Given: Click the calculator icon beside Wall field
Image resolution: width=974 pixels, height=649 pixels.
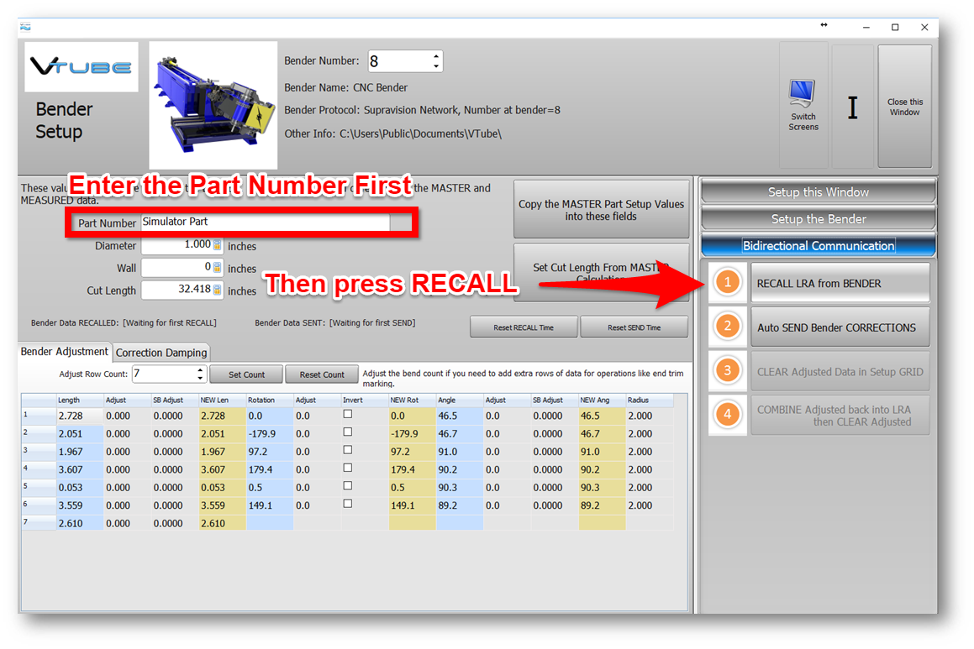Looking at the screenshot, I should (x=217, y=268).
